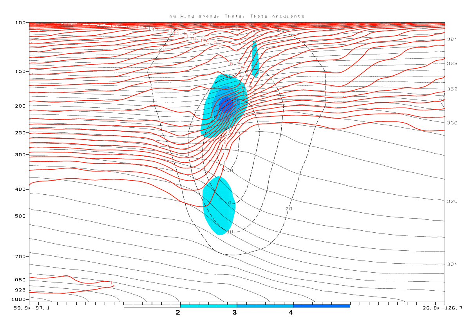The image size is (474, 333).
Task: Select the pressure axis label "200"
Action: [x=21, y=106]
